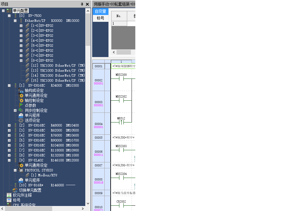Click [12] YRC1000 EtherNet/IP adapter icon
Screen dimensions: 300x211
27,65
